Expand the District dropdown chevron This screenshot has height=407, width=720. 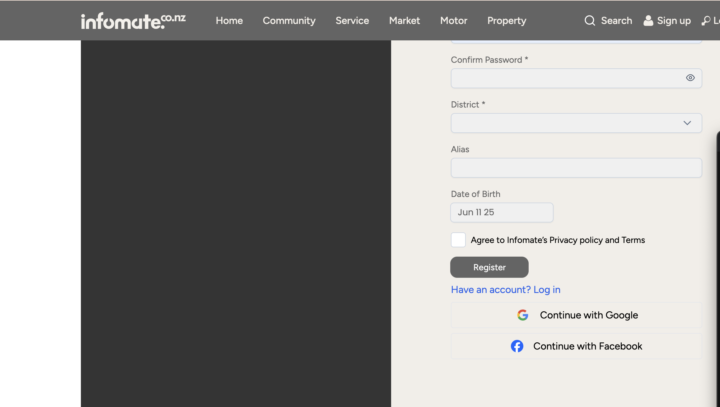(687, 123)
